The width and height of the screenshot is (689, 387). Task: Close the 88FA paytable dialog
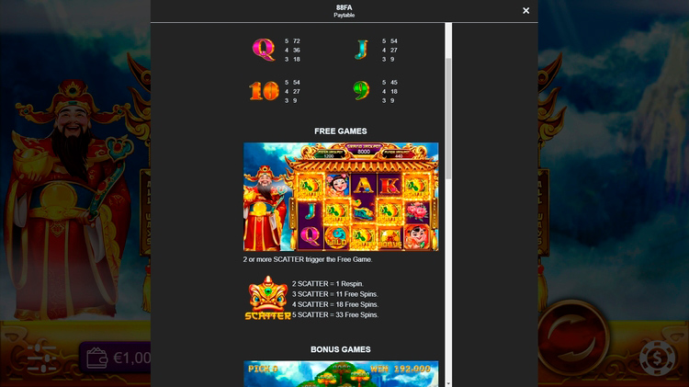click(525, 11)
